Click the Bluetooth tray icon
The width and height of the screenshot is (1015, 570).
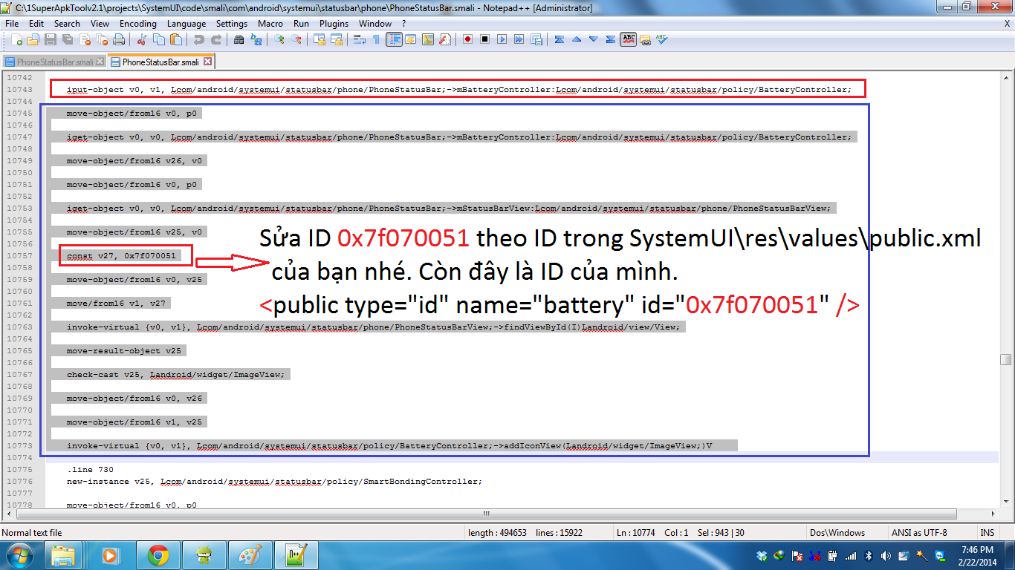[868, 556]
